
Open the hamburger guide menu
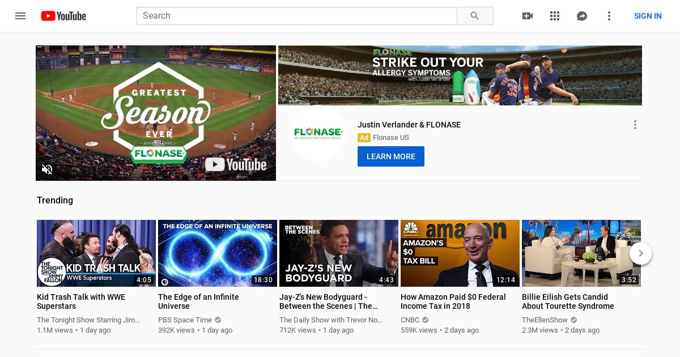(20, 16)
